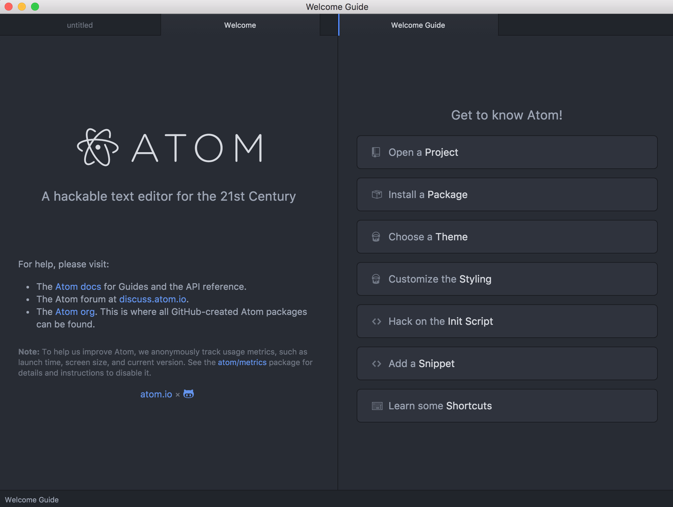
Task: Click the keyboard icon beside Learn some Shortcuts
Action: [x=377, y=406]
